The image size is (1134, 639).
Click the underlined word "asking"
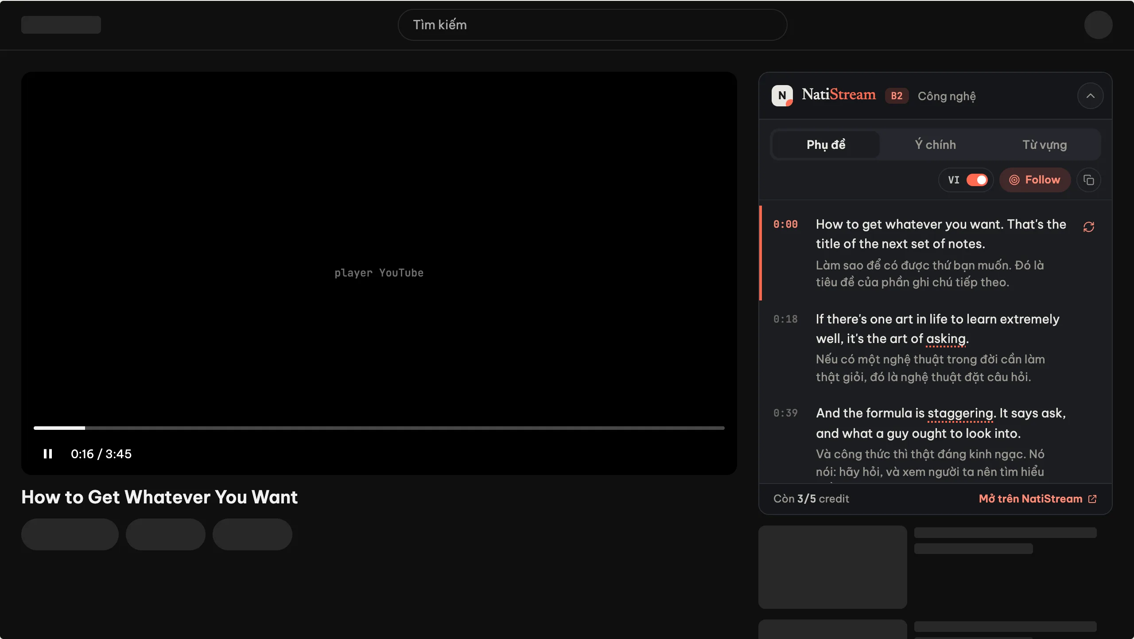946,339
